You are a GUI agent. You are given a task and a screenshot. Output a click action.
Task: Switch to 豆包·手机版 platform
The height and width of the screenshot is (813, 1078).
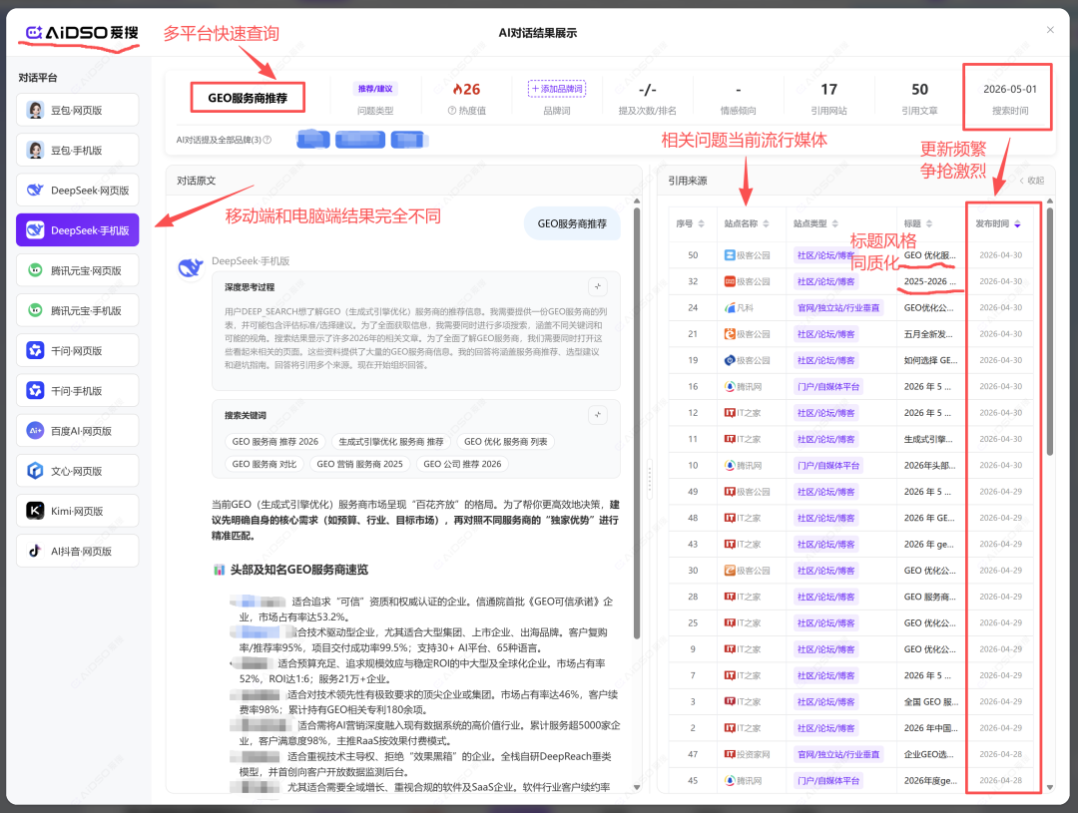pyautogui.click(x=77, y=150)
